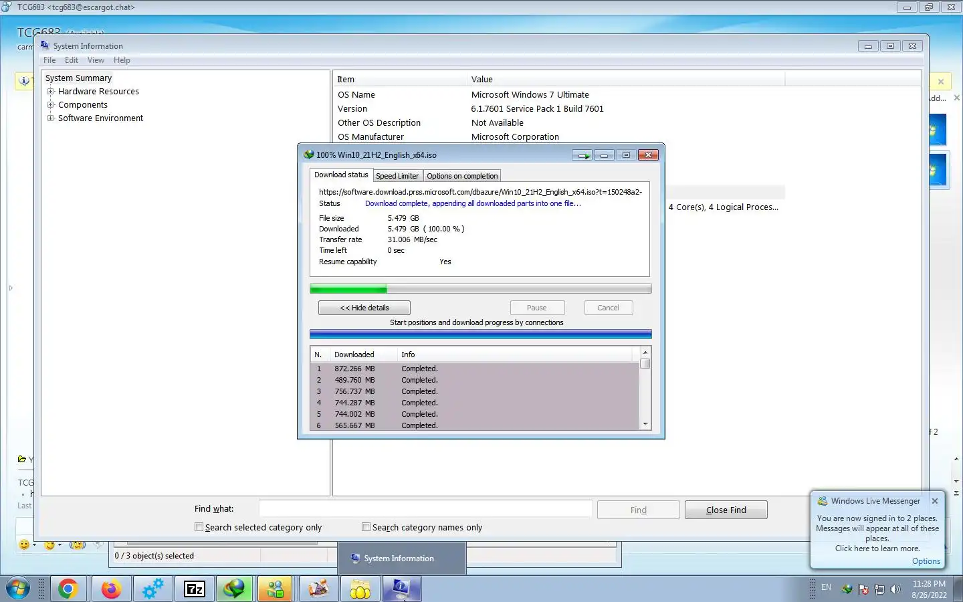The image size is (963, 602).
Task: Select the System Information taskbar button
Action: click(401, 589)
